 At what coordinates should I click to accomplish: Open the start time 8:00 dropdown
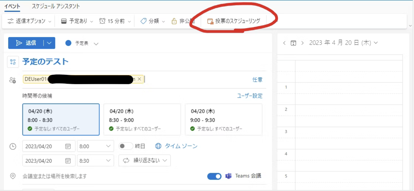pos(95,146)
